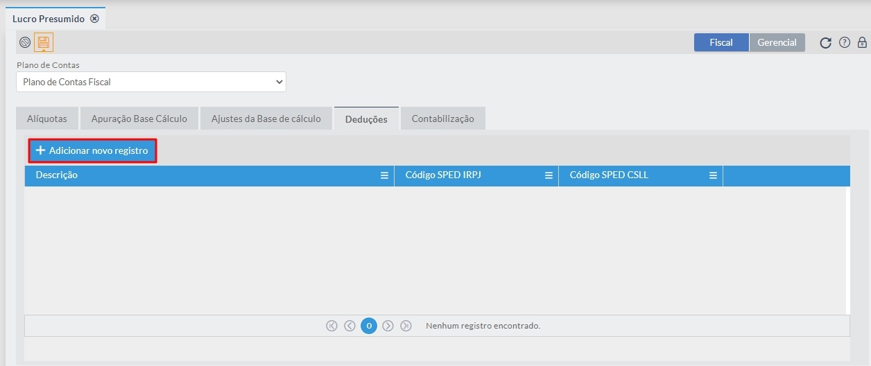The image size is (871, 366).
Task: Select the Deduções tab
Action: point(366,119)
